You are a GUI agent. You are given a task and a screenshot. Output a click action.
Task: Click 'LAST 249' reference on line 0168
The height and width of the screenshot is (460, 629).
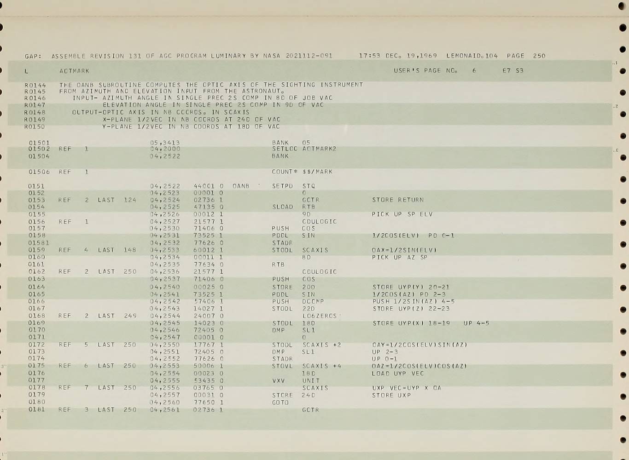(117, 316)
